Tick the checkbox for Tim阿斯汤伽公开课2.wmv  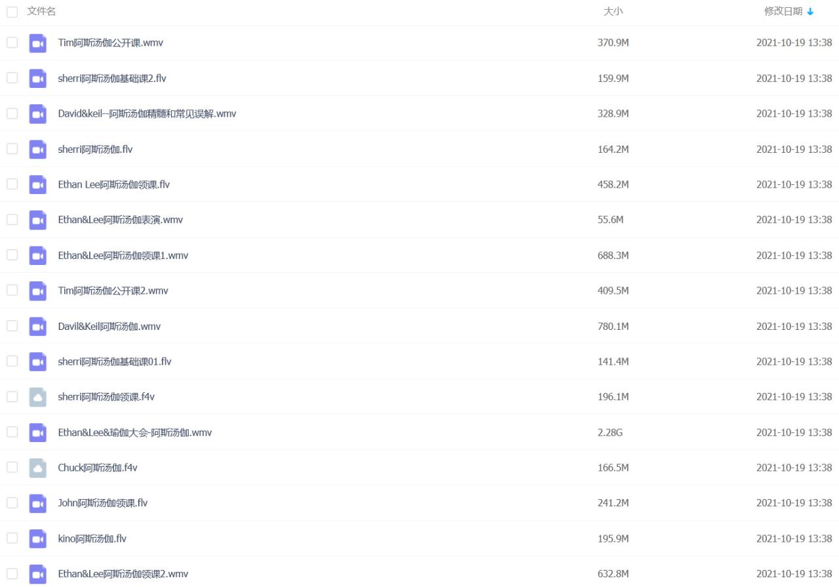coord(12,291)
